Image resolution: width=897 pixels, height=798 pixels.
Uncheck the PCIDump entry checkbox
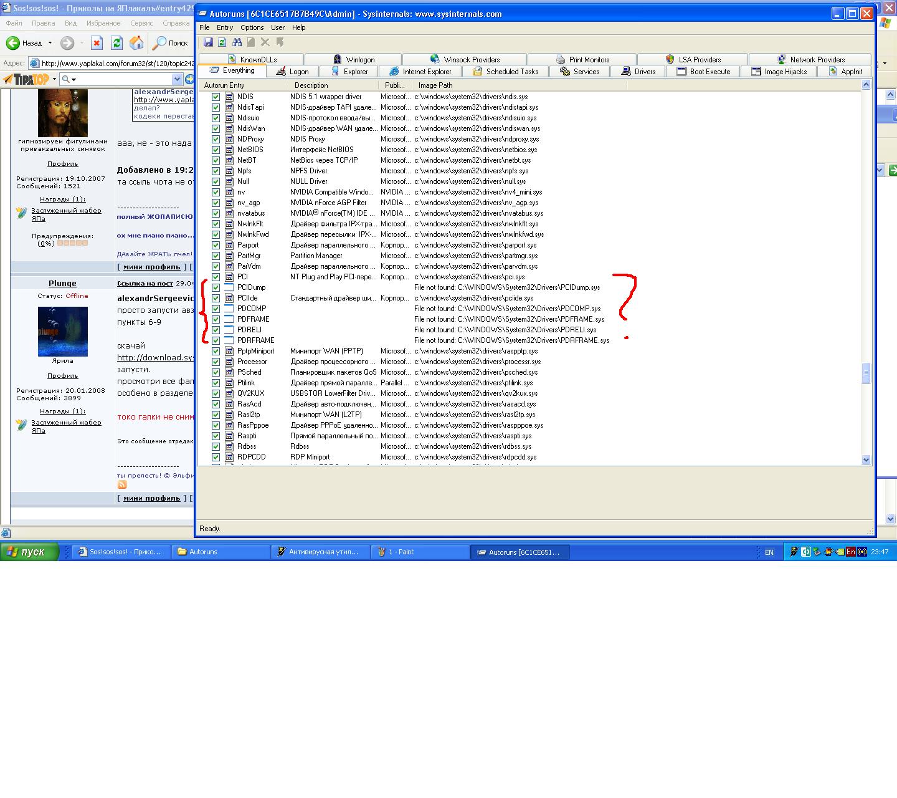click(216, 287)
